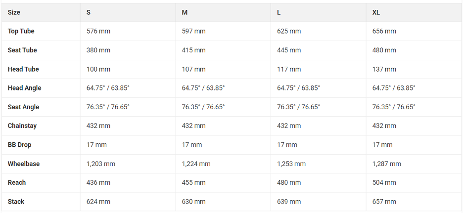Click the Size column header

(x=14, y=12)
